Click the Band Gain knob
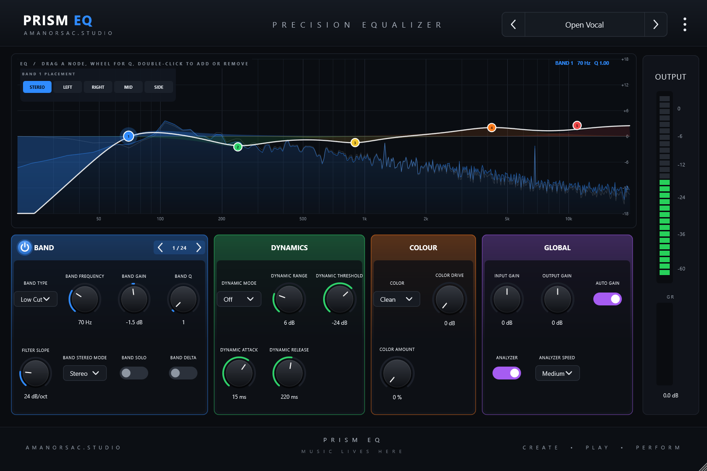This screenshot has width=707, height=471. coord(134,299)
